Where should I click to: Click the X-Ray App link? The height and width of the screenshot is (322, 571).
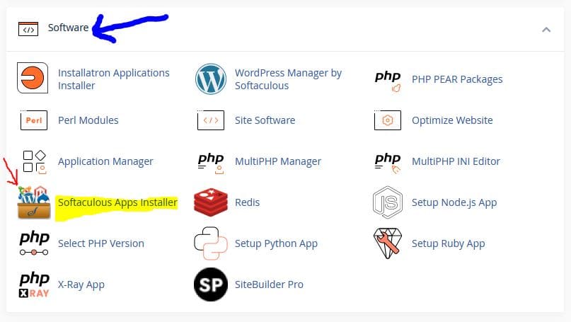coord(81,284)
